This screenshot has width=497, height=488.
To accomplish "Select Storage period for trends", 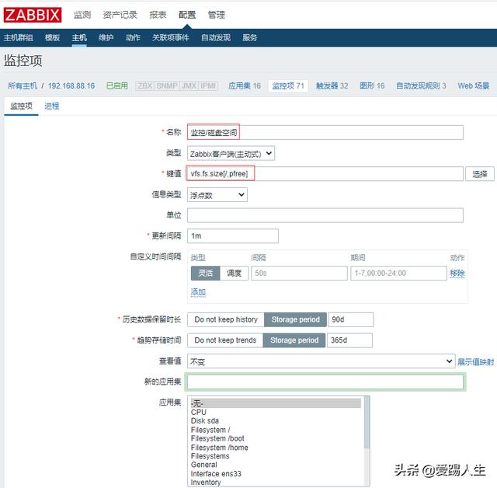I will [x=294, y=340].
